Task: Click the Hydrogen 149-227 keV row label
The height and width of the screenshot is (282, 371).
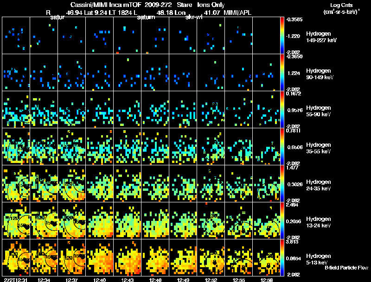Action: pyautogui.click(x=321, y=37)
